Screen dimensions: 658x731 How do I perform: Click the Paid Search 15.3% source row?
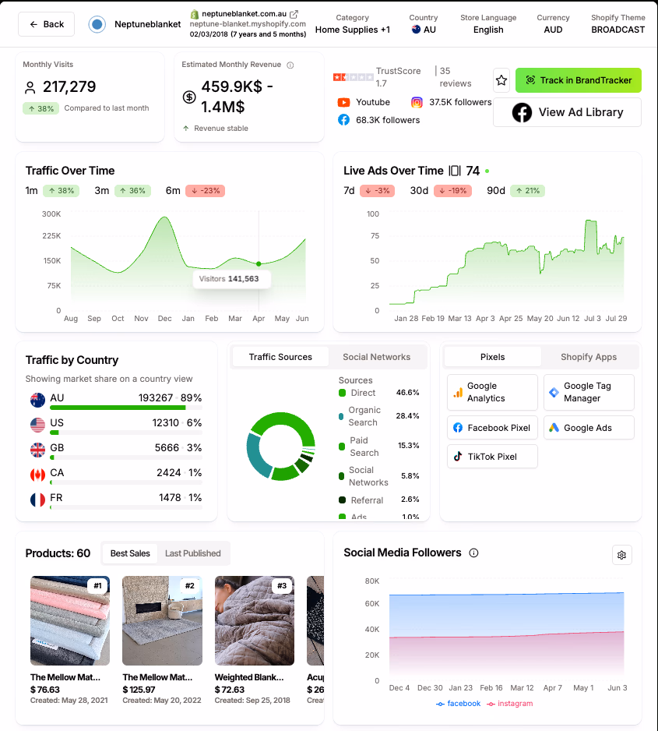[x=379, y=447]
